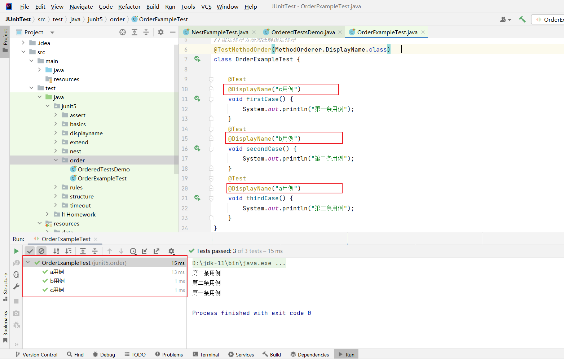Open the Refactor menu
Viewport: 564px width, 359px height.
click(x=129, y=6)
